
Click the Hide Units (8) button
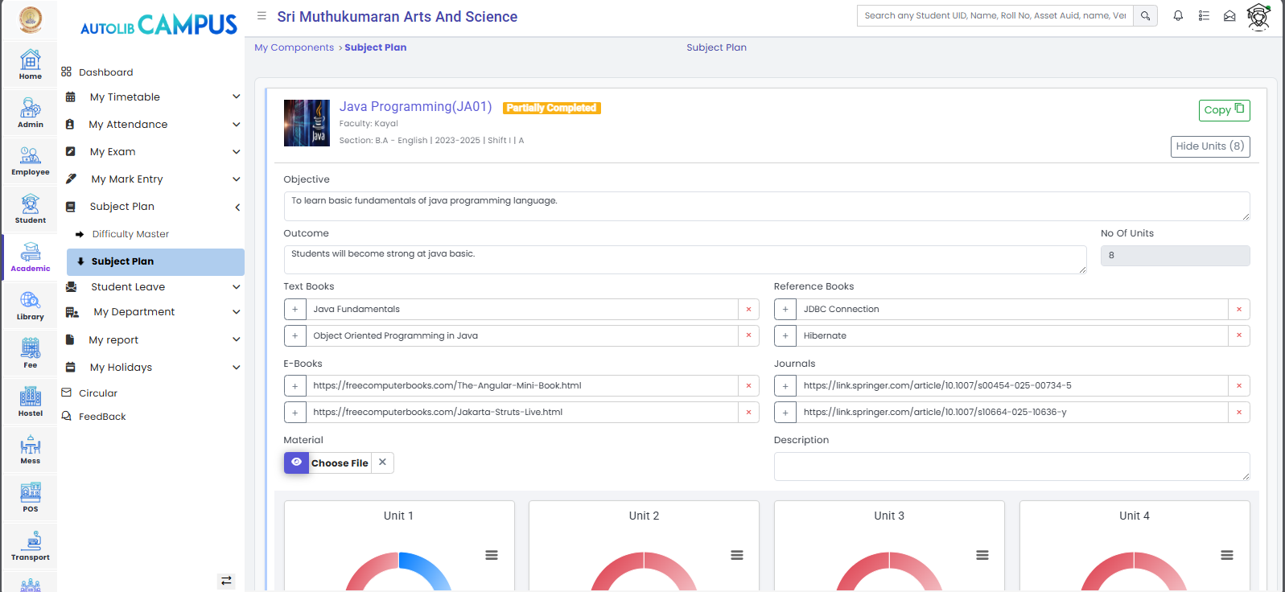(x=1209, y=146)
